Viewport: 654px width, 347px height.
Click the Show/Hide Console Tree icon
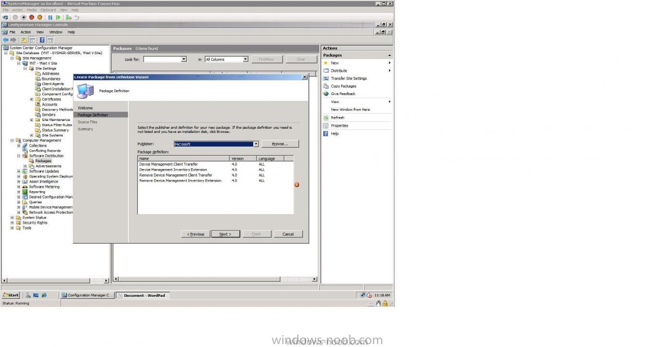[32, 40]
